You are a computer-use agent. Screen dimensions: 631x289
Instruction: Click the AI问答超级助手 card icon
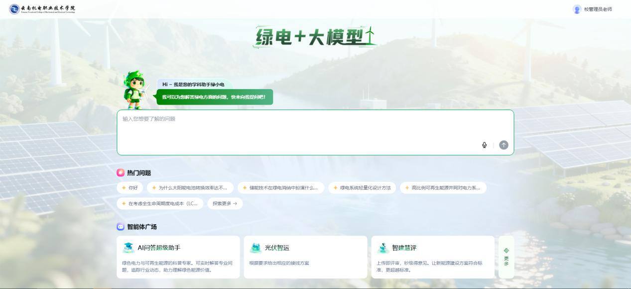coord(128,248)
